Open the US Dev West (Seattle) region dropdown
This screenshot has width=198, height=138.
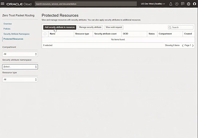[153, 4]
